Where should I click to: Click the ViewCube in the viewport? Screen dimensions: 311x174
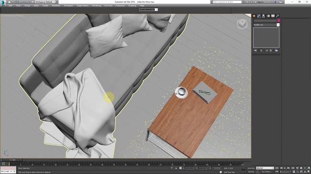click(242, 24)
